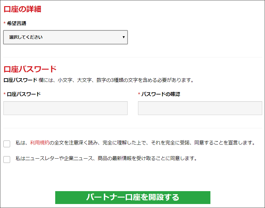
Task: Enable the newsletter consent checkbox
Action: coord(7,160)
